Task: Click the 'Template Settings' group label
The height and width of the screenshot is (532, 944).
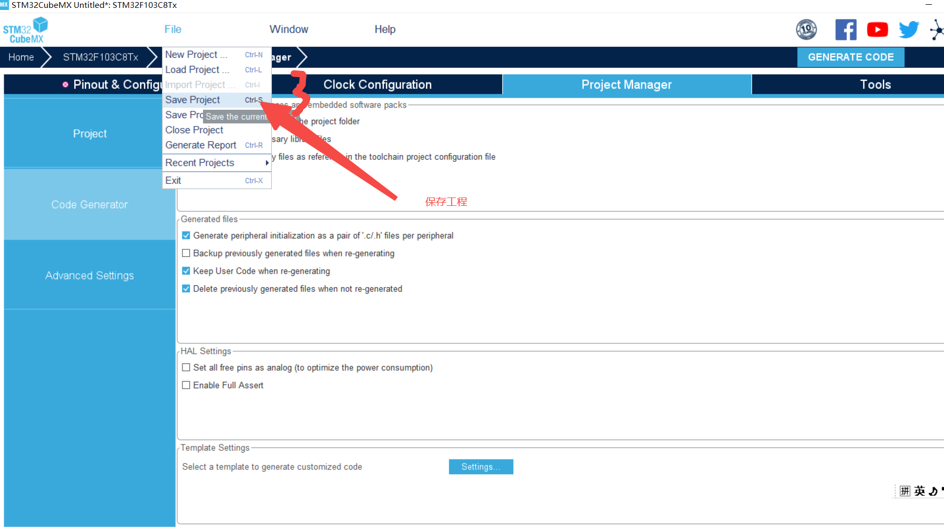Action: pos(215,447)
